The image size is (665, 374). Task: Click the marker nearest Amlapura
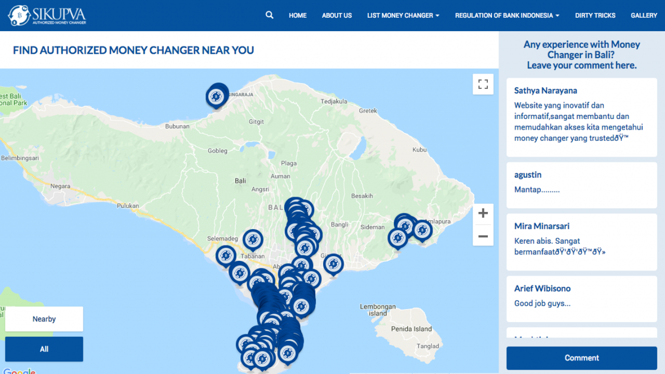point(422,231)
